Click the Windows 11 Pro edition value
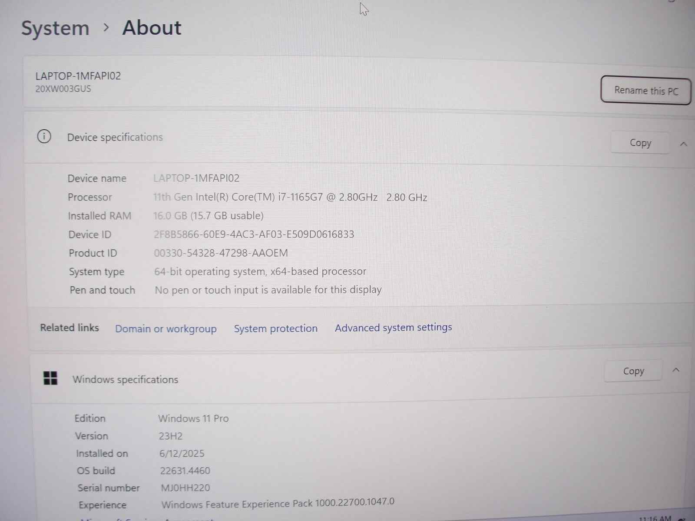 point(194,418)
